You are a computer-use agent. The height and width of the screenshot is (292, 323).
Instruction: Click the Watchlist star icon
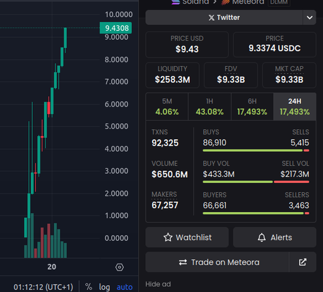click(168, 237)
